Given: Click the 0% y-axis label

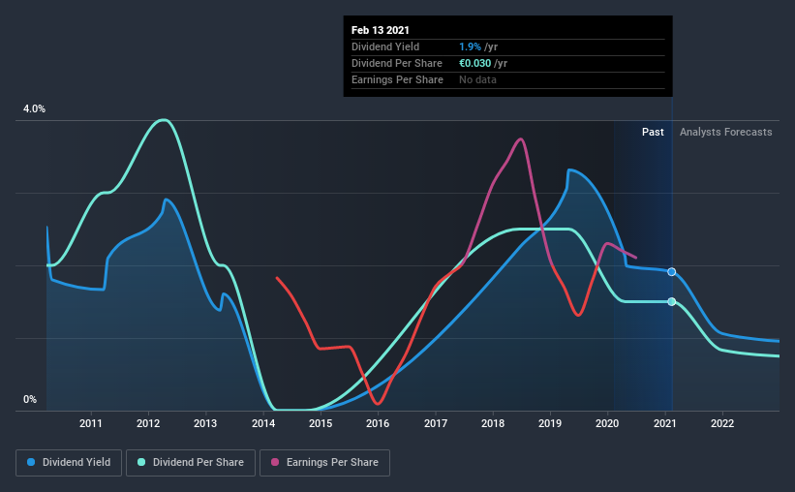Looking at the screenshot, I should coord(30,400).
